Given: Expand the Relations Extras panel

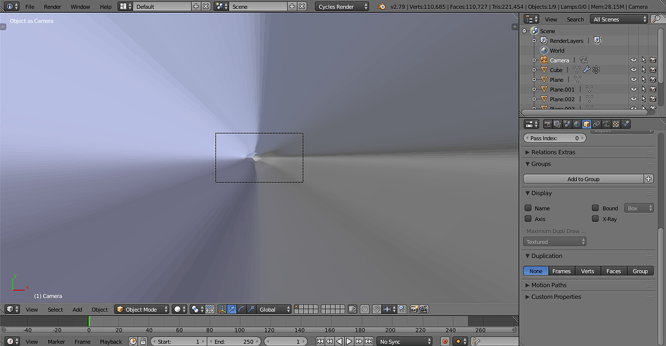Looking at the screenshot, I should tap(553, 152).
